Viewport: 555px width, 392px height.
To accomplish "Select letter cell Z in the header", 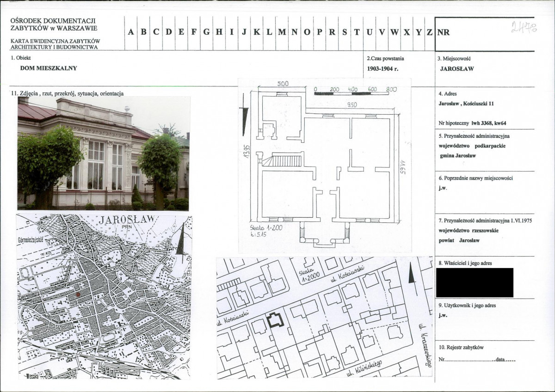I will tap(429, 32).
